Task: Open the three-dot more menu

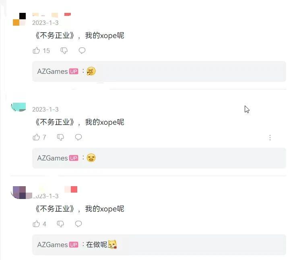Action: 270,138
